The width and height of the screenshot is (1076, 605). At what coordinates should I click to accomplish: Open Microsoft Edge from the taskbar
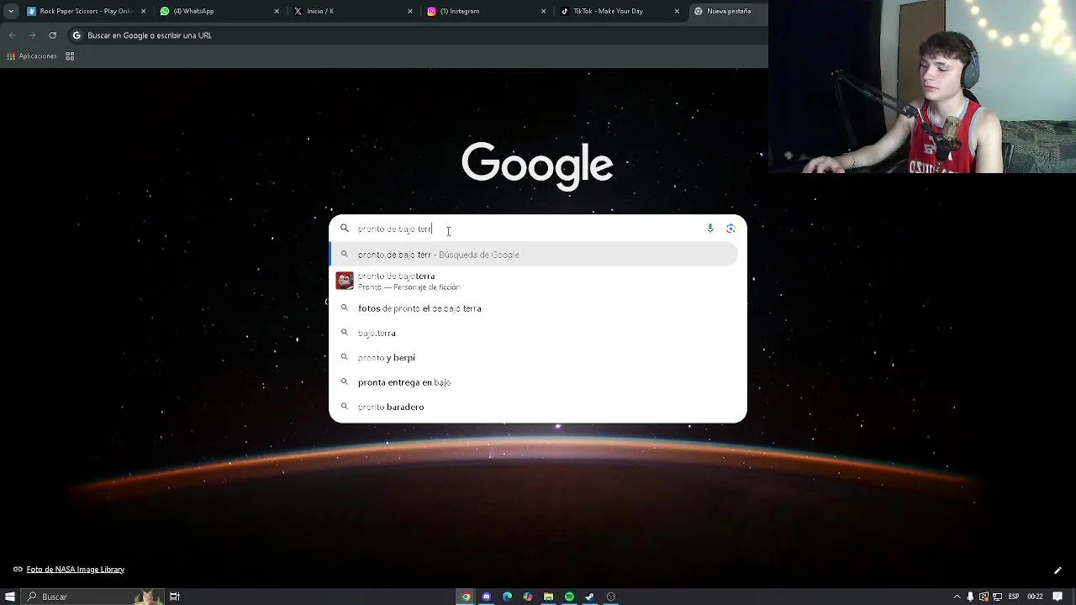click(507, 597)
